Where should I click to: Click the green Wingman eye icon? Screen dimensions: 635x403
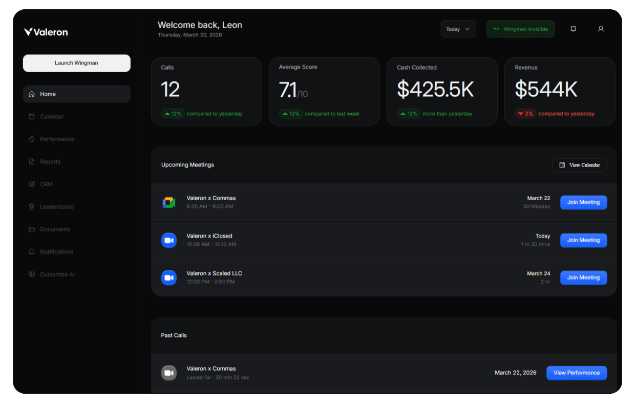(496, 29)
